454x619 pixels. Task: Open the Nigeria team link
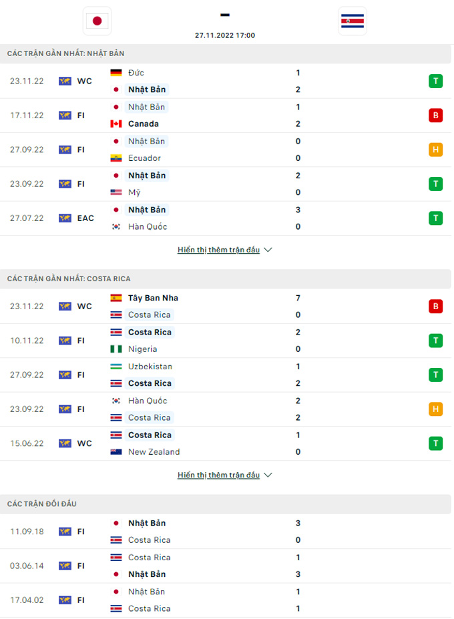(x=142, y=349)
